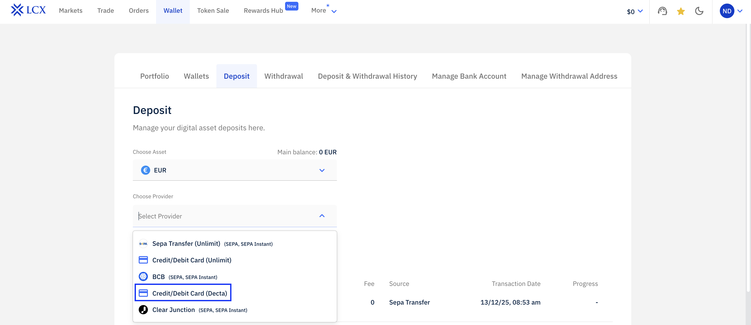
Task: Click the LCX logo
Action: point(28,10)
